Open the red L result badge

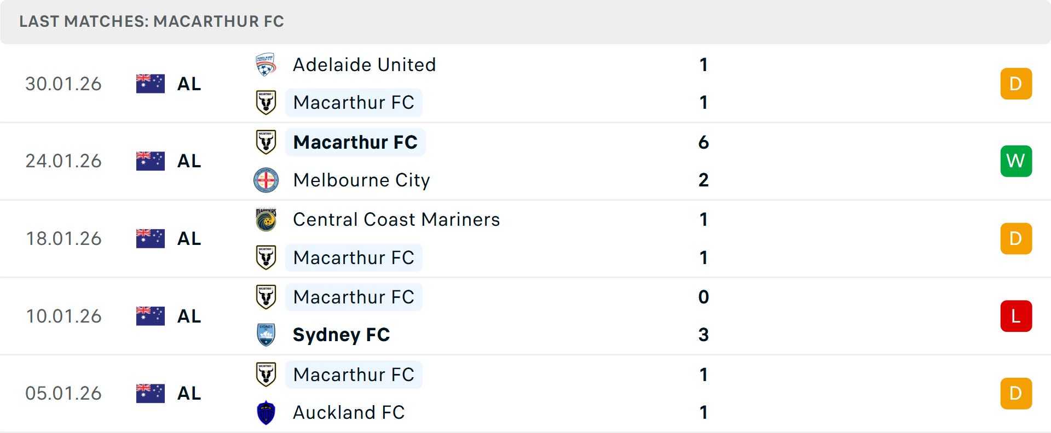[1016, 316]
